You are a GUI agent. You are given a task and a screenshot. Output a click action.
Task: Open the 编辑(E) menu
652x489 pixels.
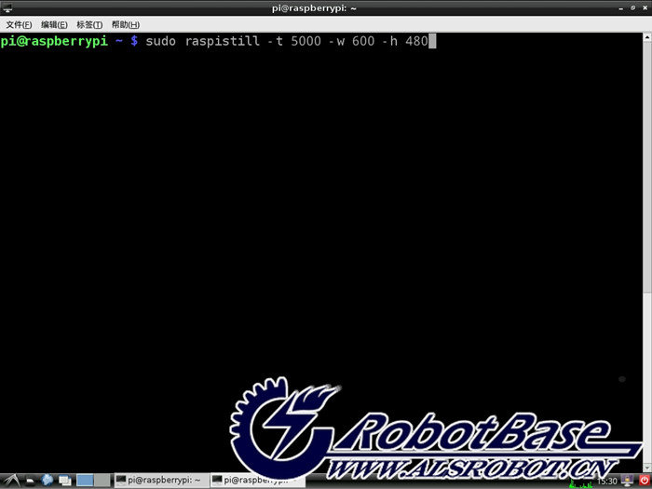coord(54,25)
